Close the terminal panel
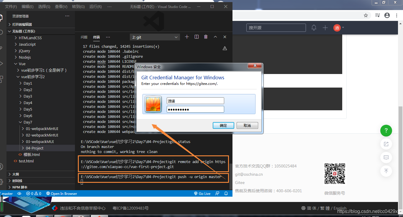Viewport: 403px width, 217px height. [x=225, y=37]
